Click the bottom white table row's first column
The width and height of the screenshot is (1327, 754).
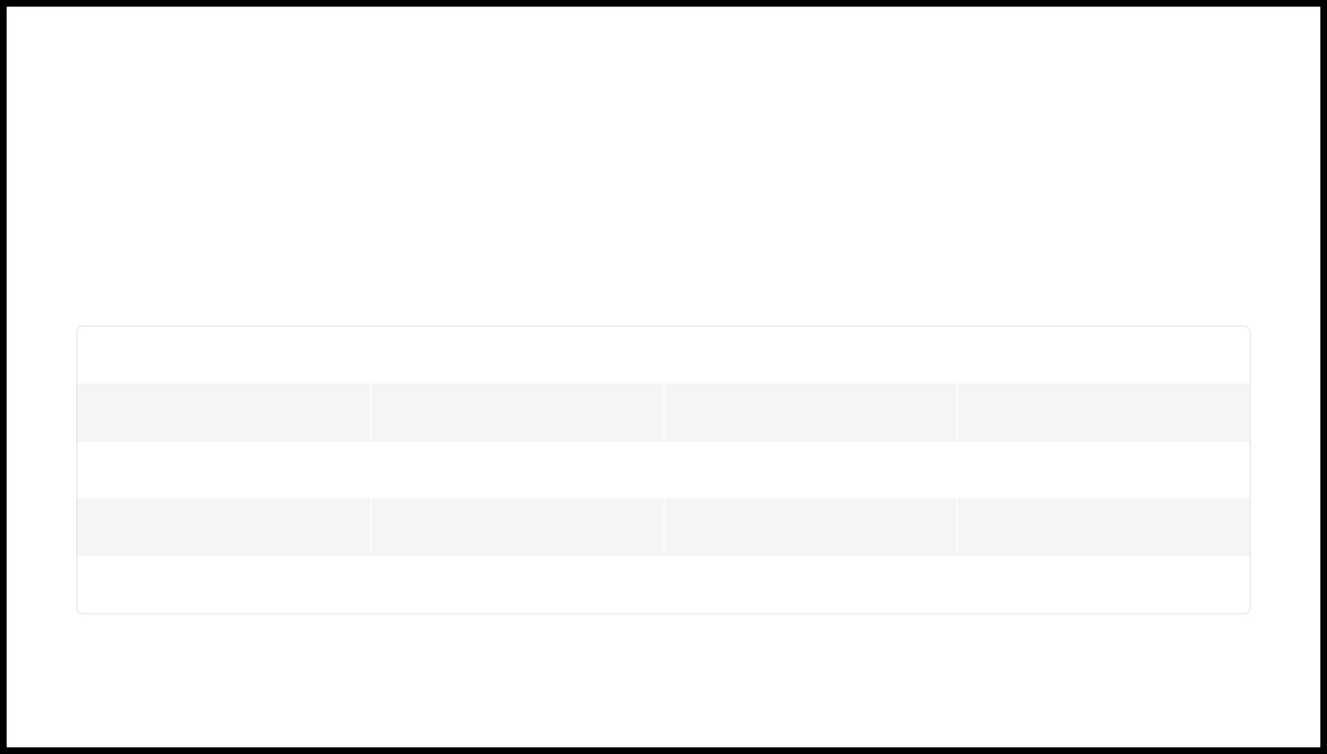tap(224, 584)
